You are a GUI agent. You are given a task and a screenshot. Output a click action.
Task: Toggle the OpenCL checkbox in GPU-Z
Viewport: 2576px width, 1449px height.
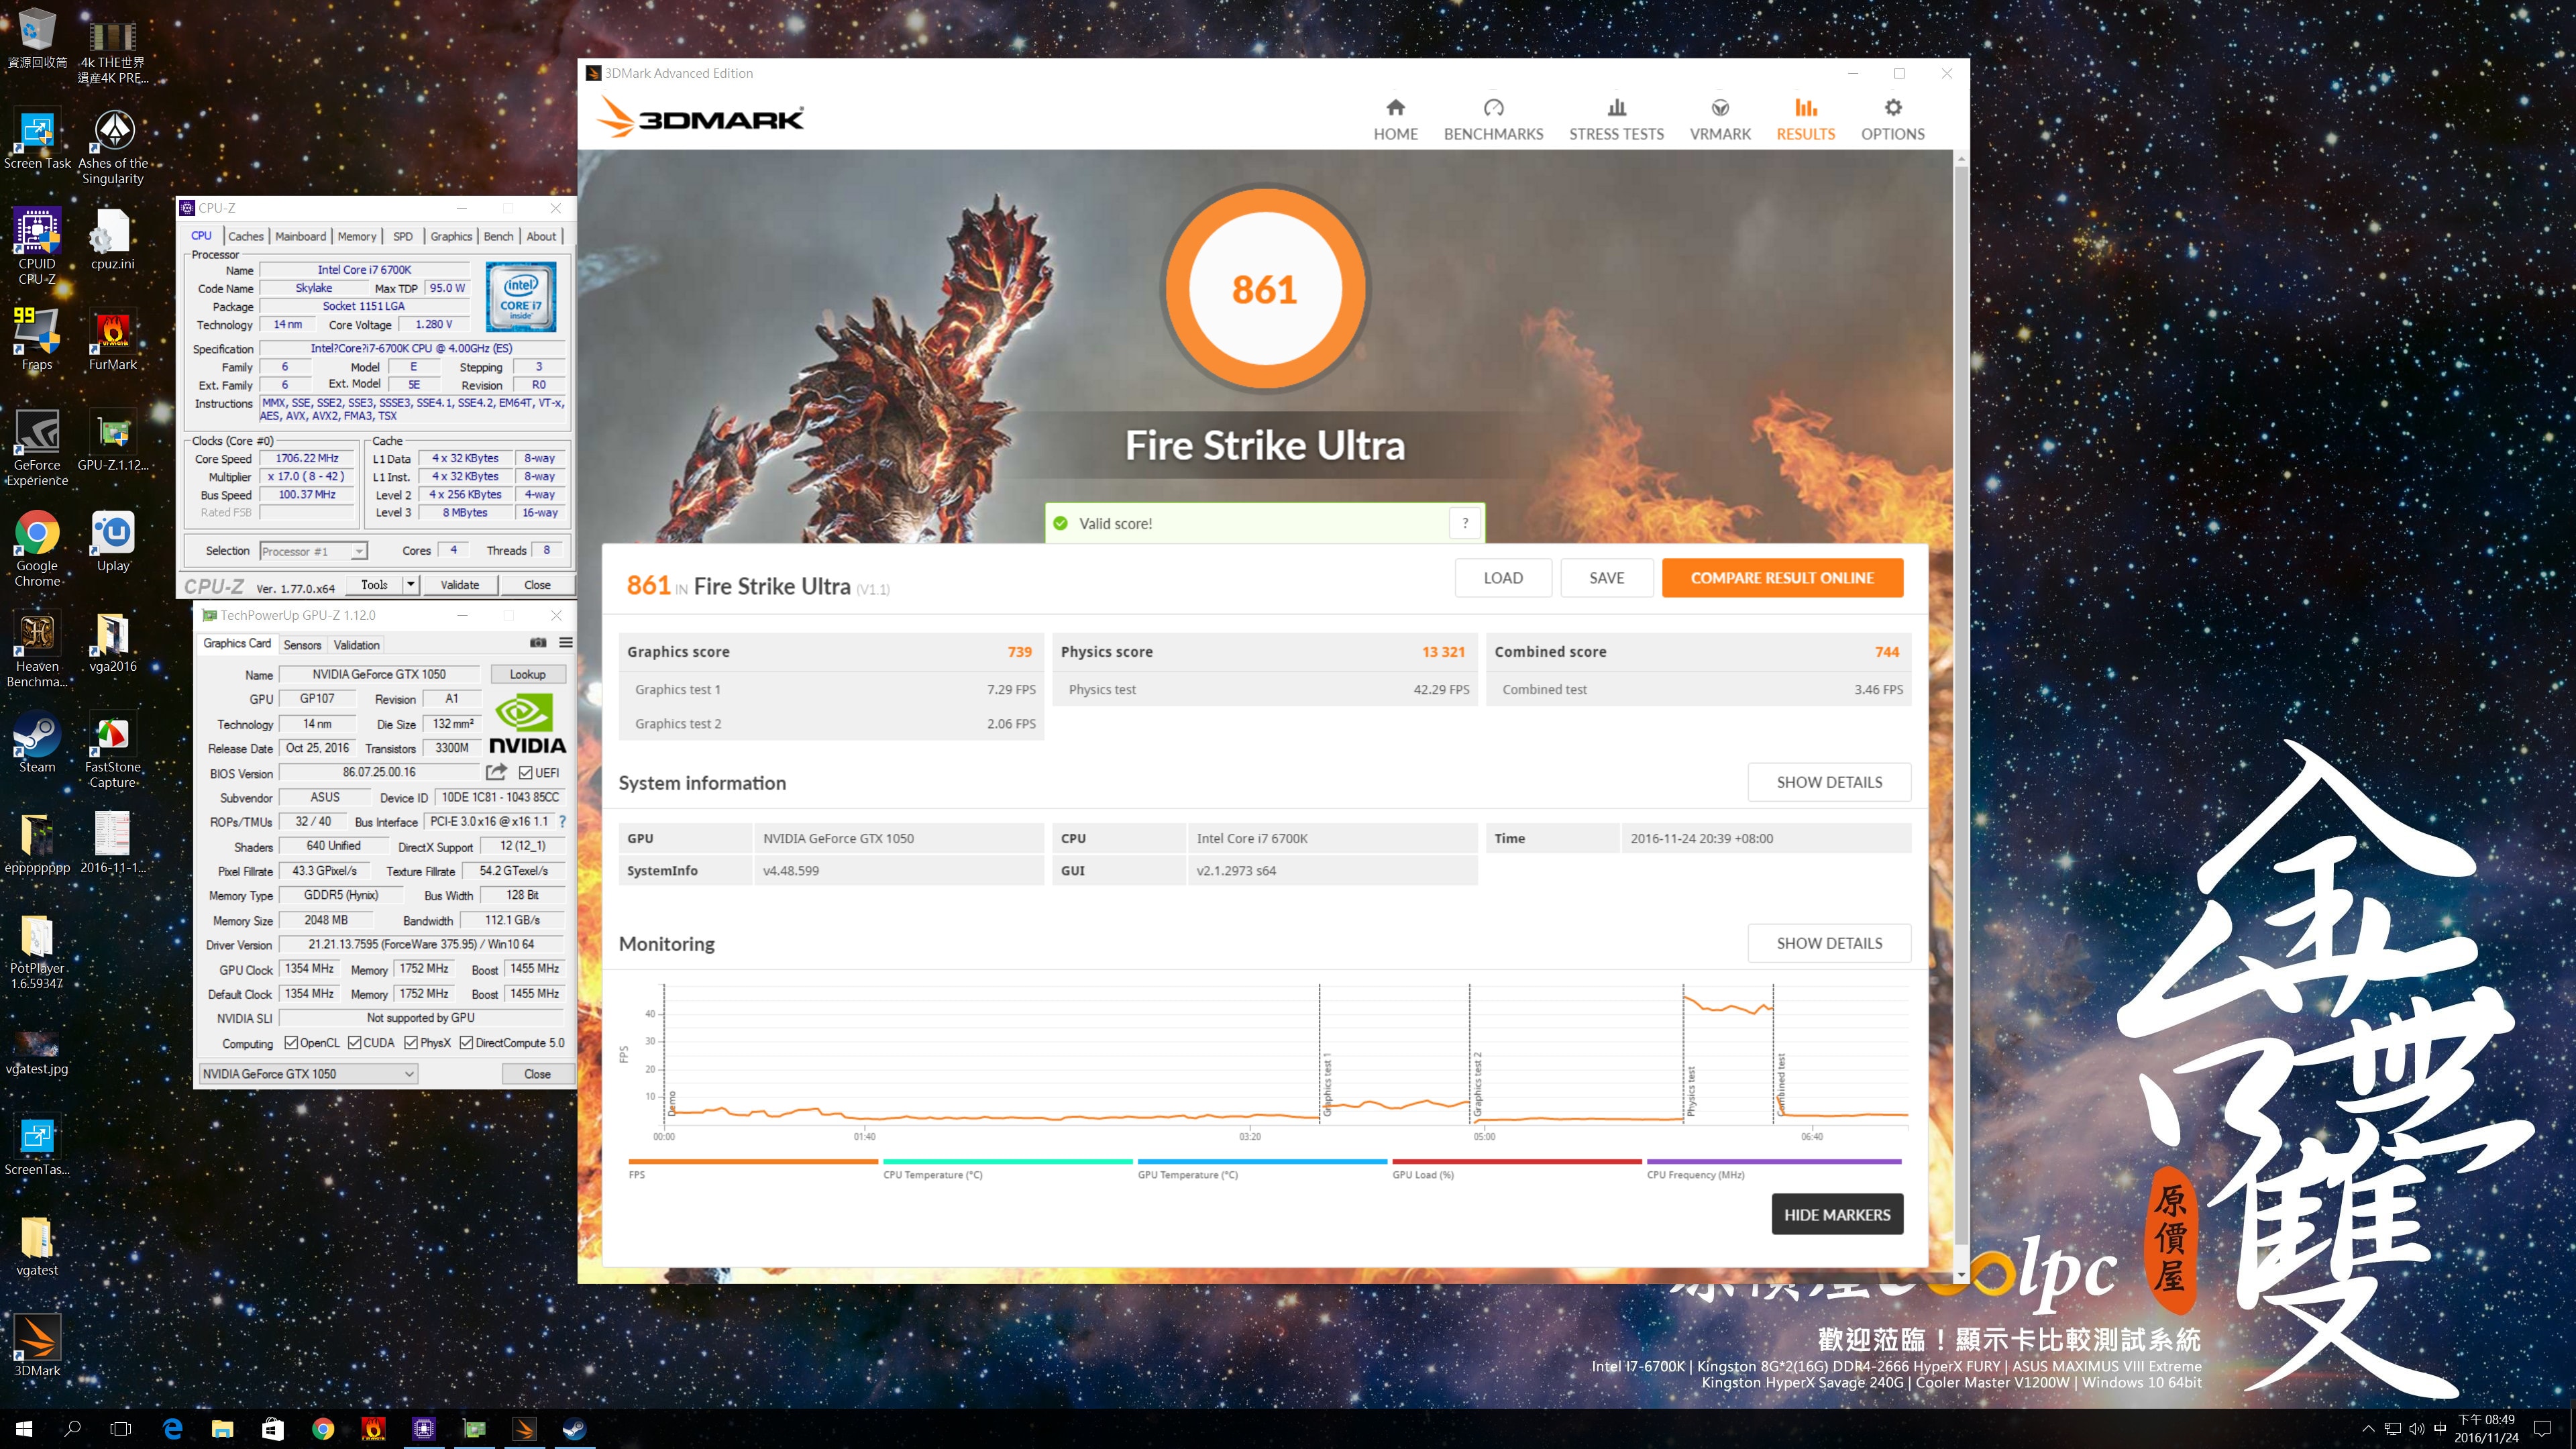[x=291, y=1043]
